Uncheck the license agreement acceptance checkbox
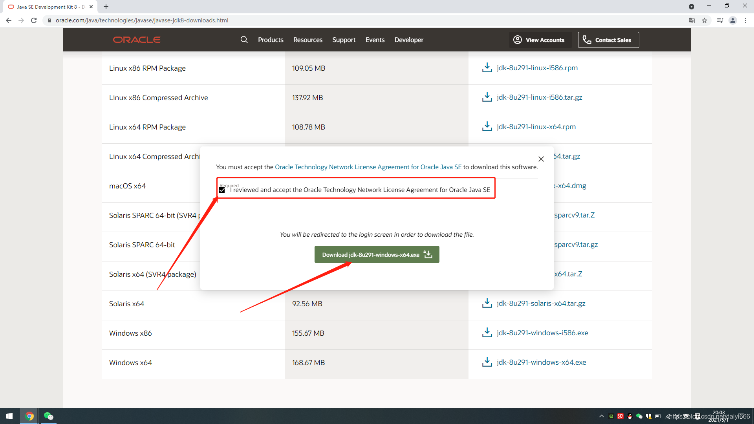 pos(222,190)
